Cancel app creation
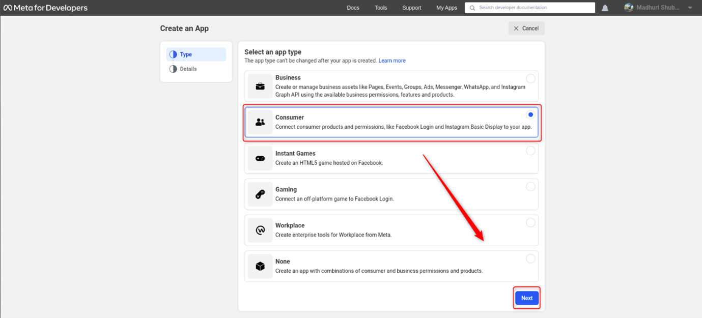 point(526,28)
